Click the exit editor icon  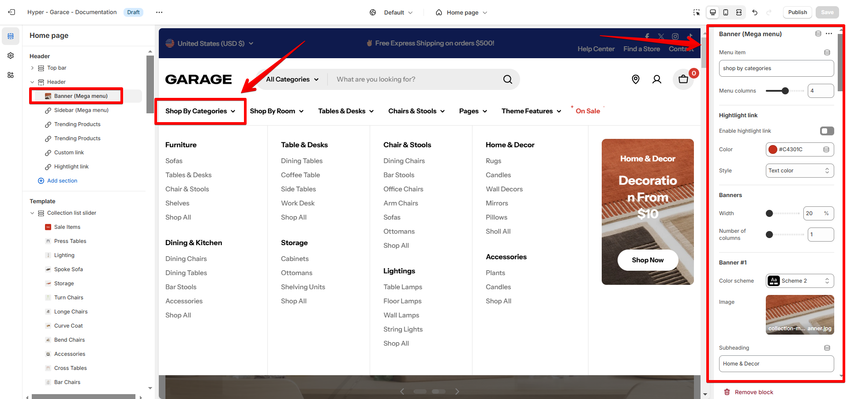[12, 12]
